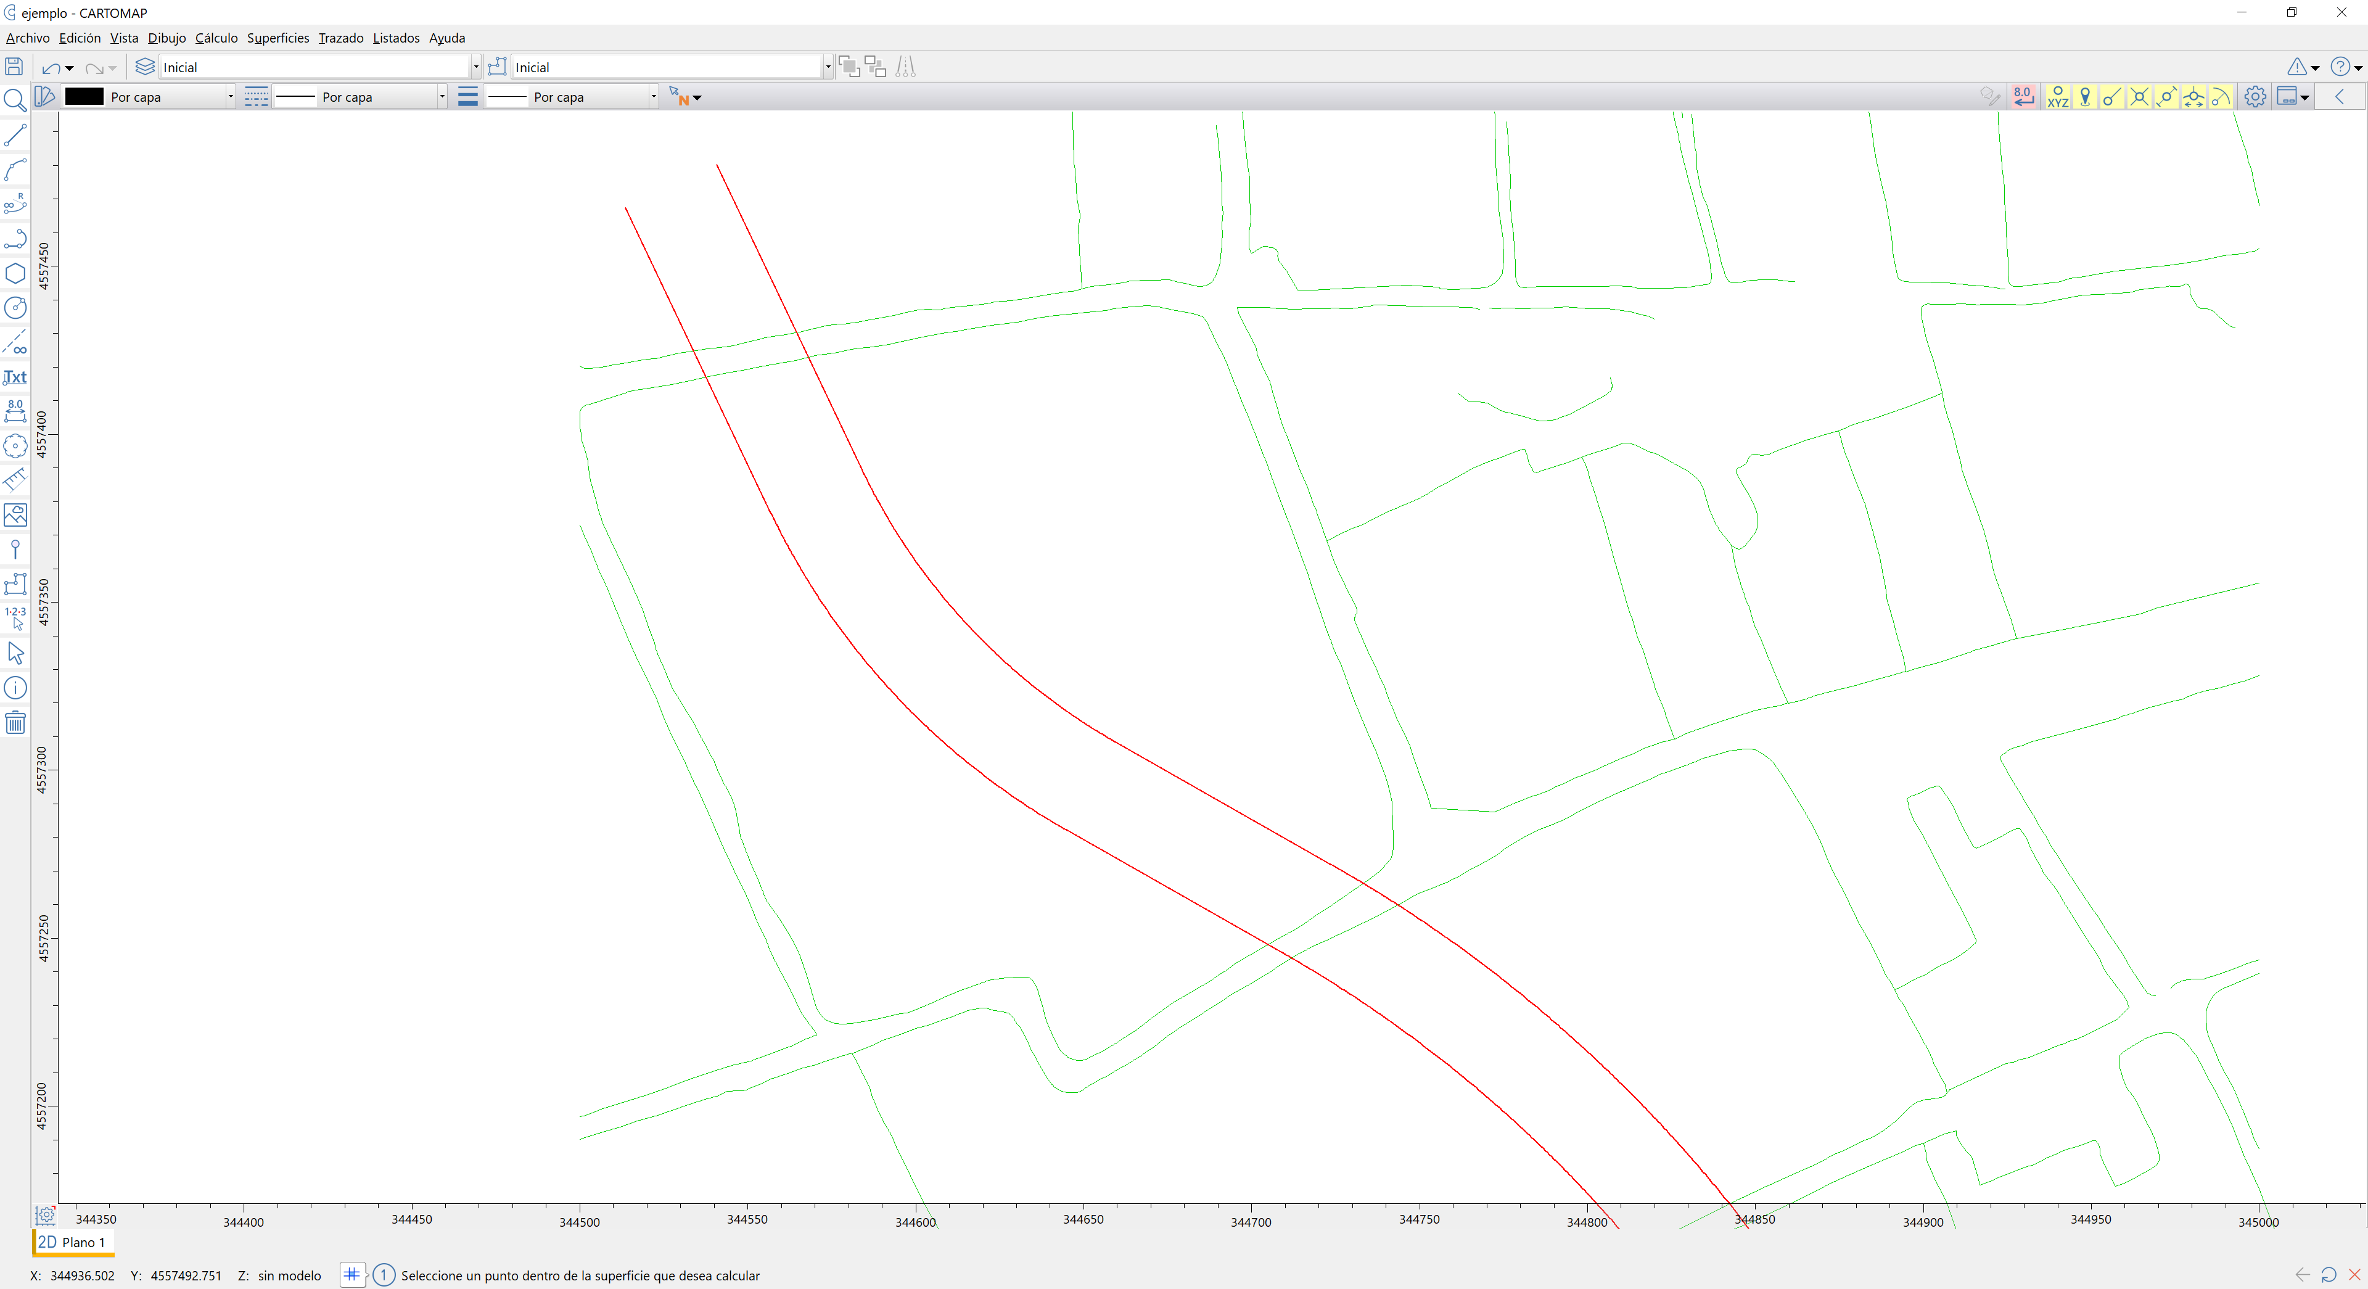Toggle the XYZ coordinate snap mode
This screenshot has width=2368, height=1289.
click(x=2057, y=97)
